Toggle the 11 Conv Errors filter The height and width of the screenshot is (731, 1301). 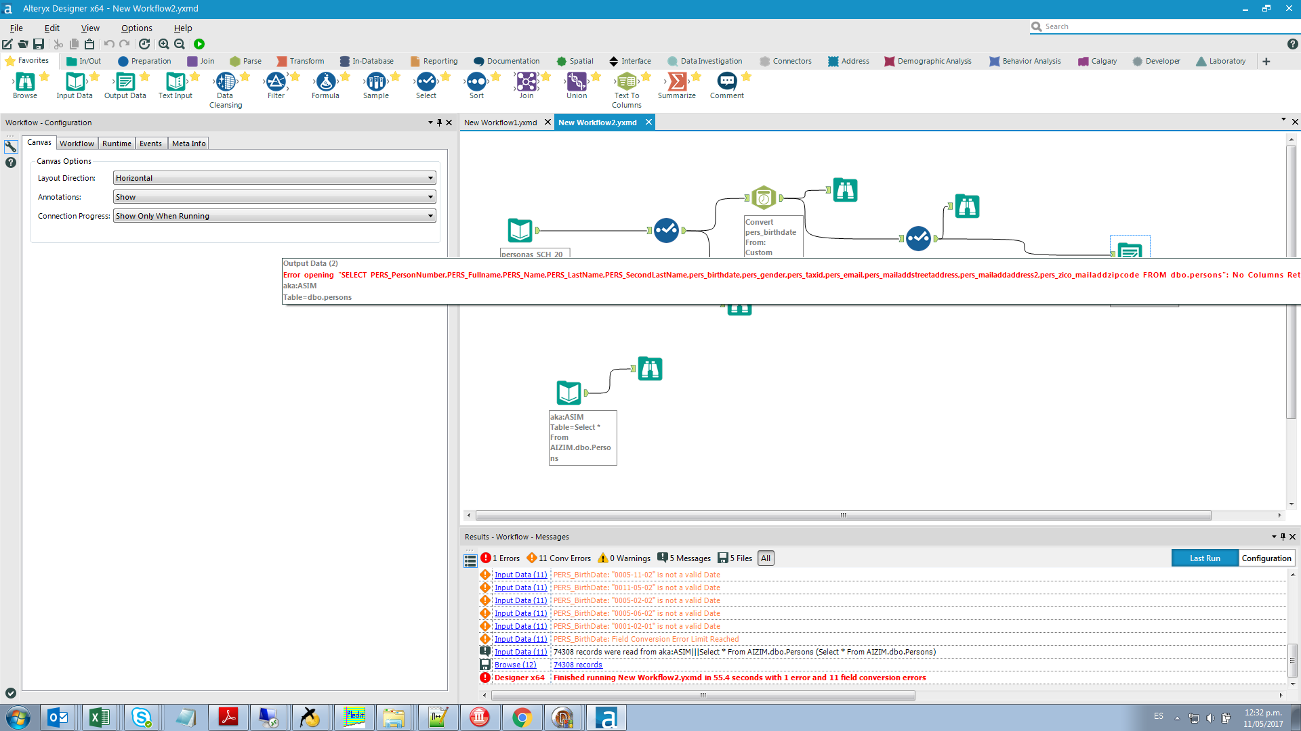(559, 558)
